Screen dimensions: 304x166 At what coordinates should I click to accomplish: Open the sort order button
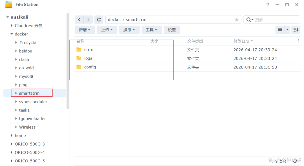click(296, 29)
